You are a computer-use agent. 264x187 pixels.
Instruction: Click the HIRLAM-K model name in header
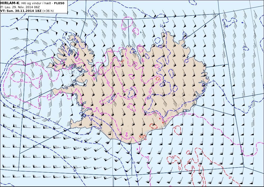point(10,3)
